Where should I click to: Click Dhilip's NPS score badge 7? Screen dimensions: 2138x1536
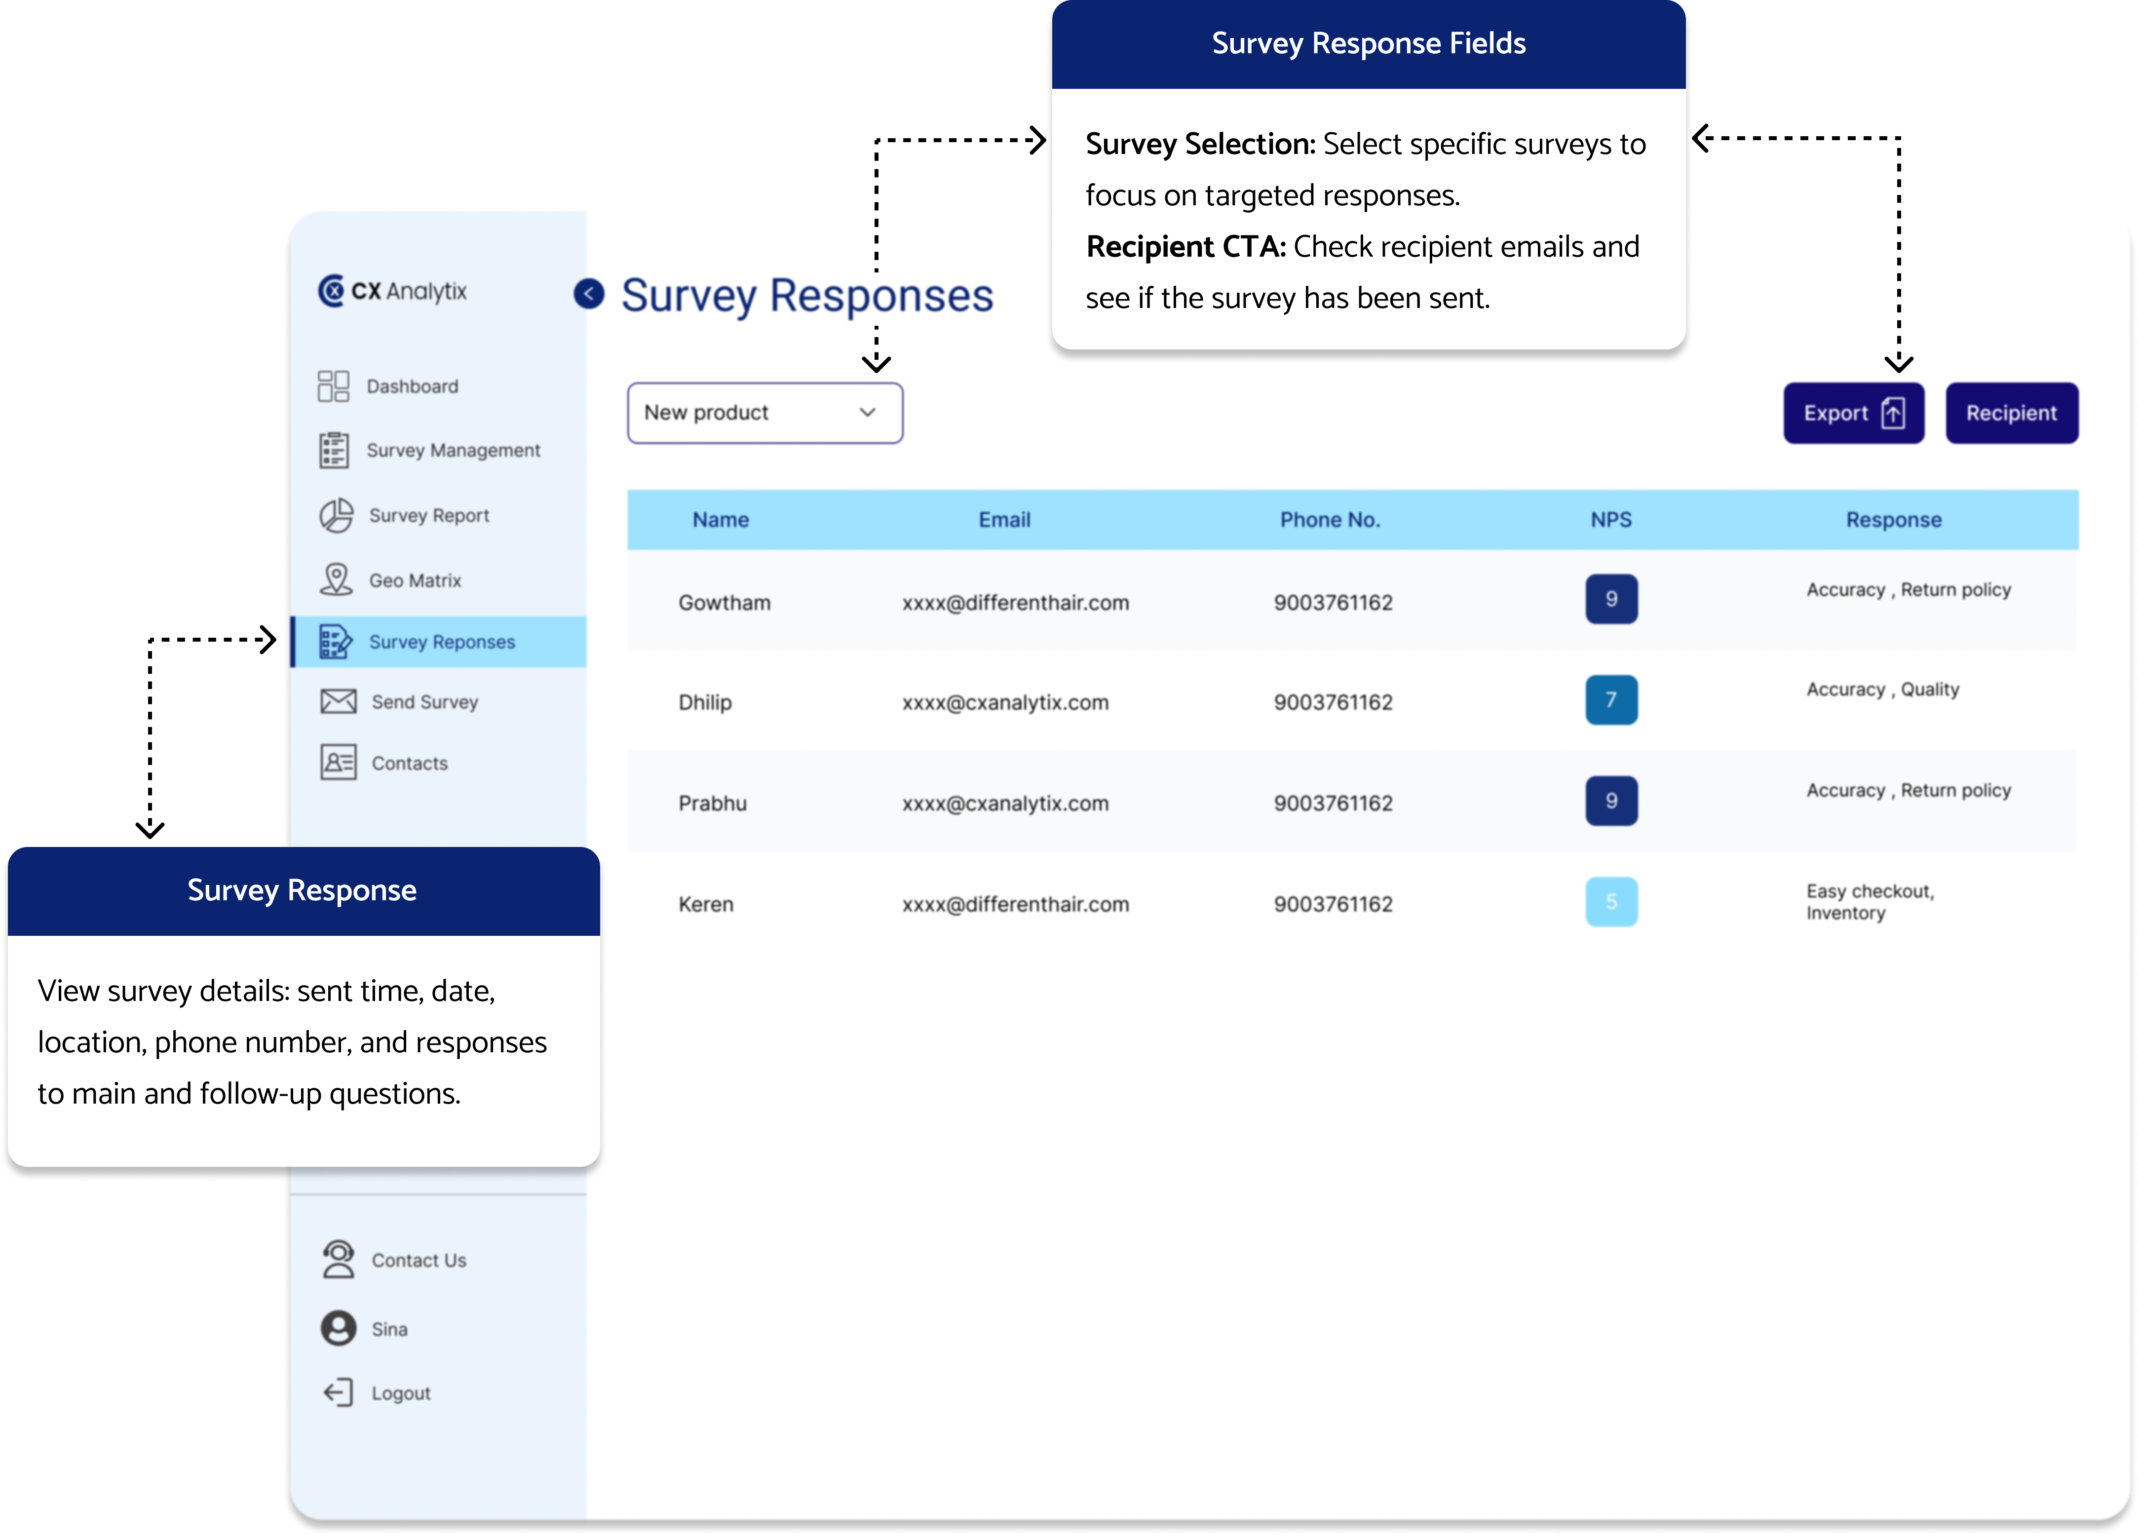click(x=1611, y=699)
